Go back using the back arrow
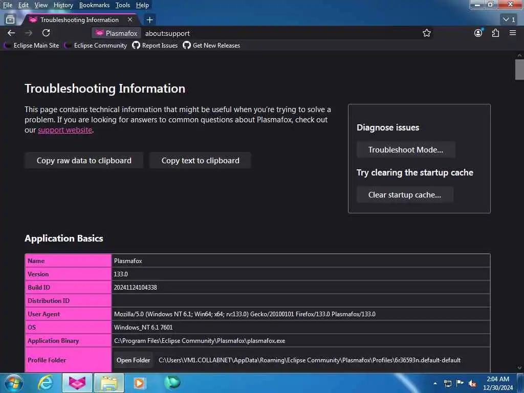Image resolution: width=524 pixels, height=393 pixels. coord(11,33)
